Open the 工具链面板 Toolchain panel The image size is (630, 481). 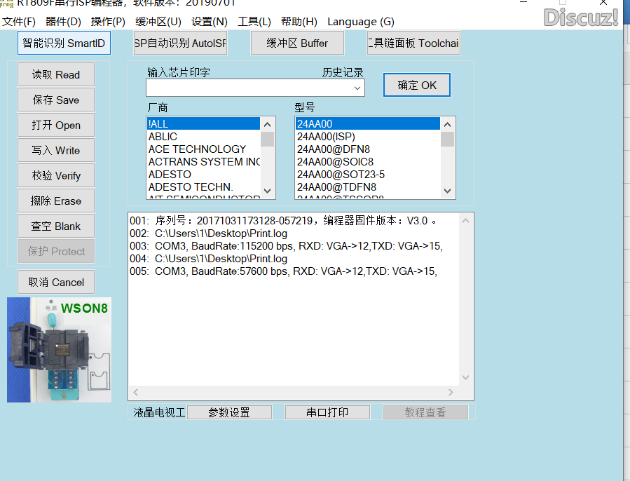[x=413, y=43]
